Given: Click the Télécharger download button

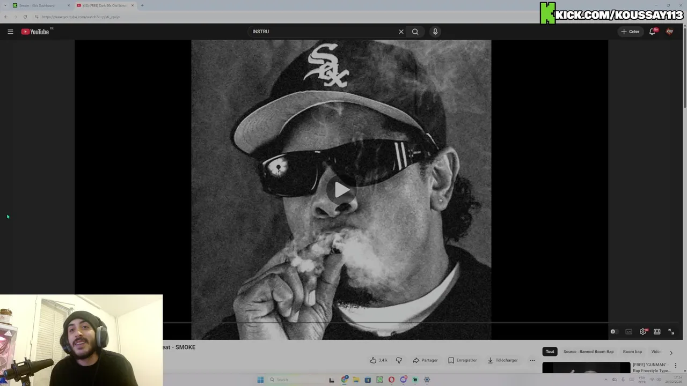Looking at the screenshot, I should (x=502, y=360).
